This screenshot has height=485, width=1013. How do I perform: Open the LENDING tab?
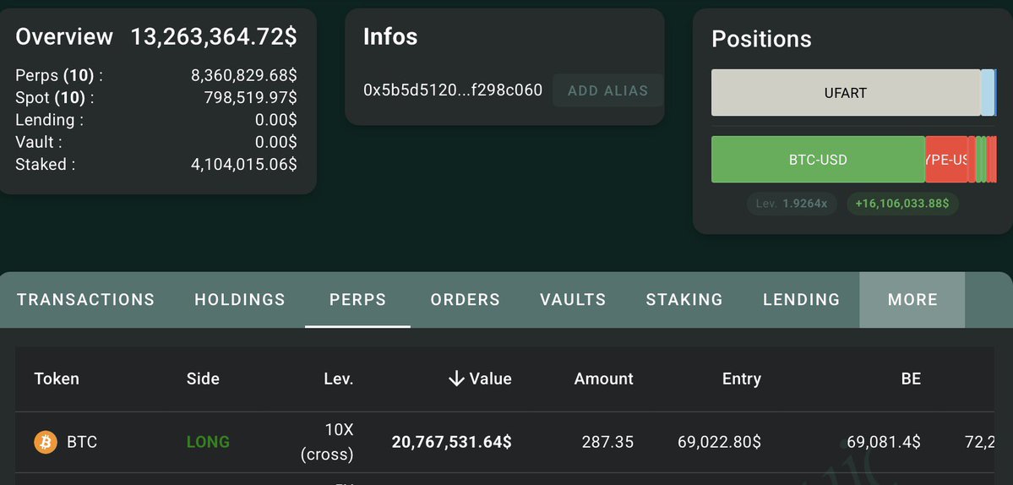click(801, 299)
